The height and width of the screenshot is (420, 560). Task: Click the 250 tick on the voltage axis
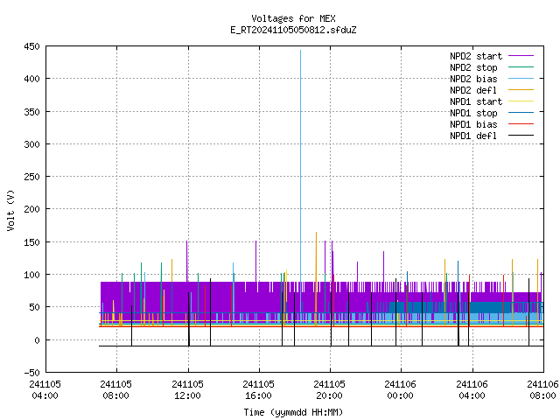coord(31,177)
